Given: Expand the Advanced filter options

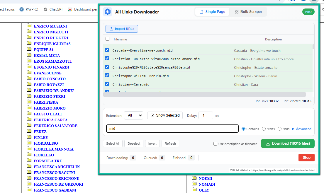Looking at the screenshot, I should (302, 129).
